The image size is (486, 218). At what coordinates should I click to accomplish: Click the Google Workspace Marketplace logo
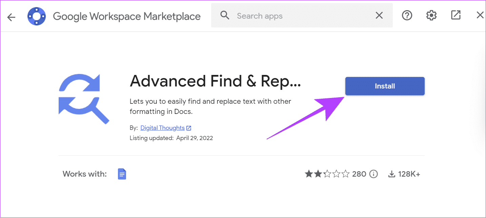37,16
